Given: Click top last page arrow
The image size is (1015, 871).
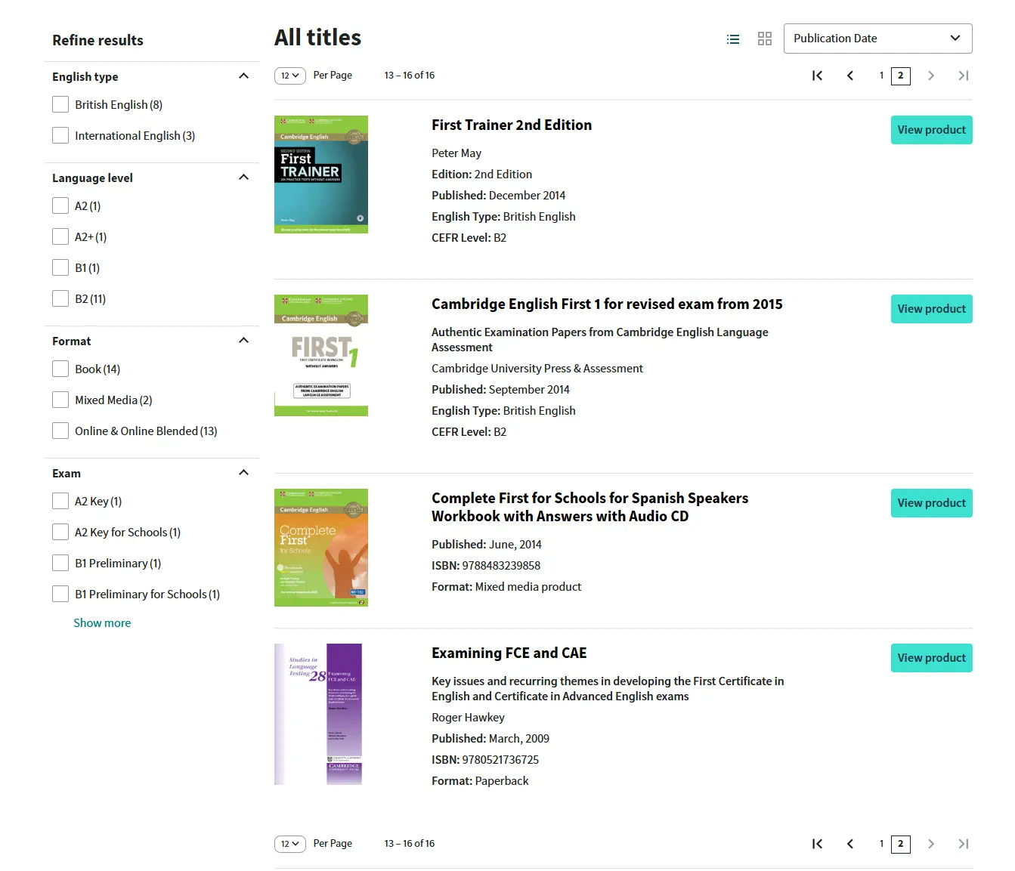Looking at the screenshot, I should [x=964, y=76].
